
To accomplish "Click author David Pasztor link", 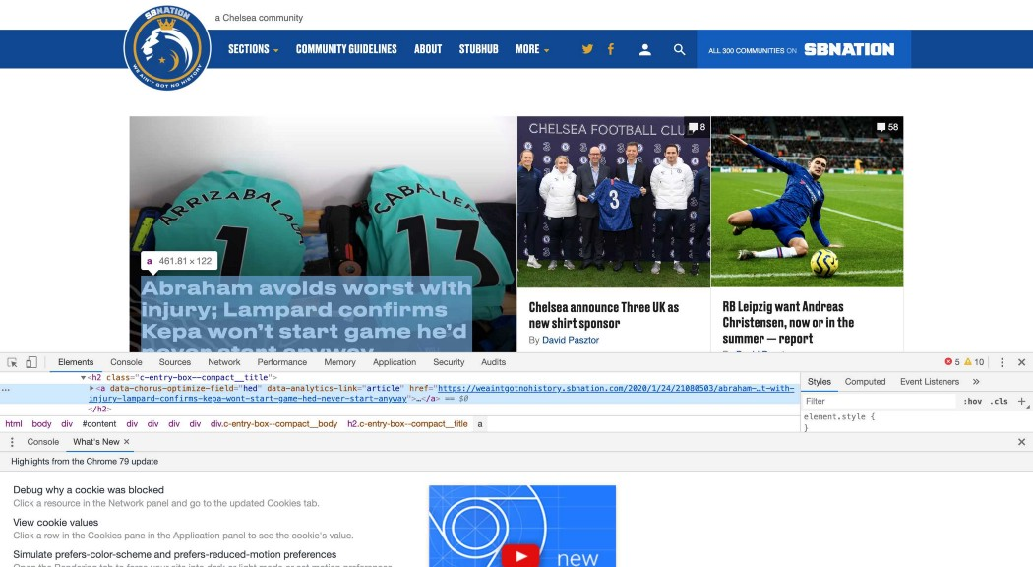I will 571,340.
